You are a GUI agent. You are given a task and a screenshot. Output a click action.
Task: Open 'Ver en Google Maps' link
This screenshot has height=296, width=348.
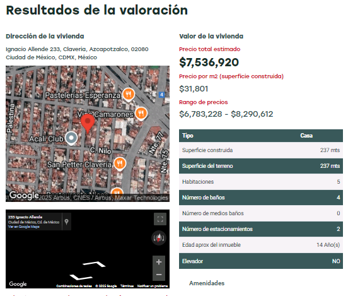[x=24, y=227]
